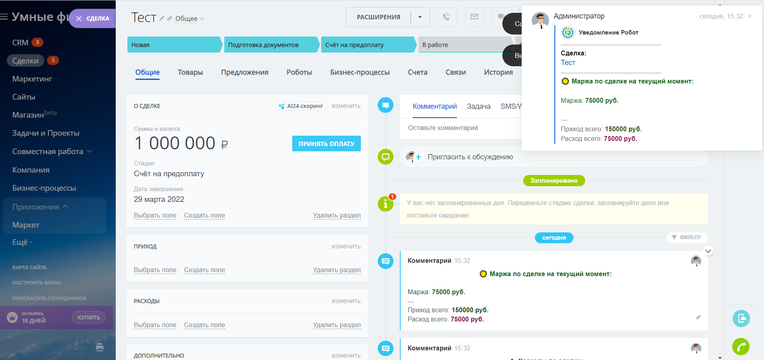Image resolution: width=764 pixels, height=360 pixels.
Task: Select the Новая deal stage
Action: 174,45
